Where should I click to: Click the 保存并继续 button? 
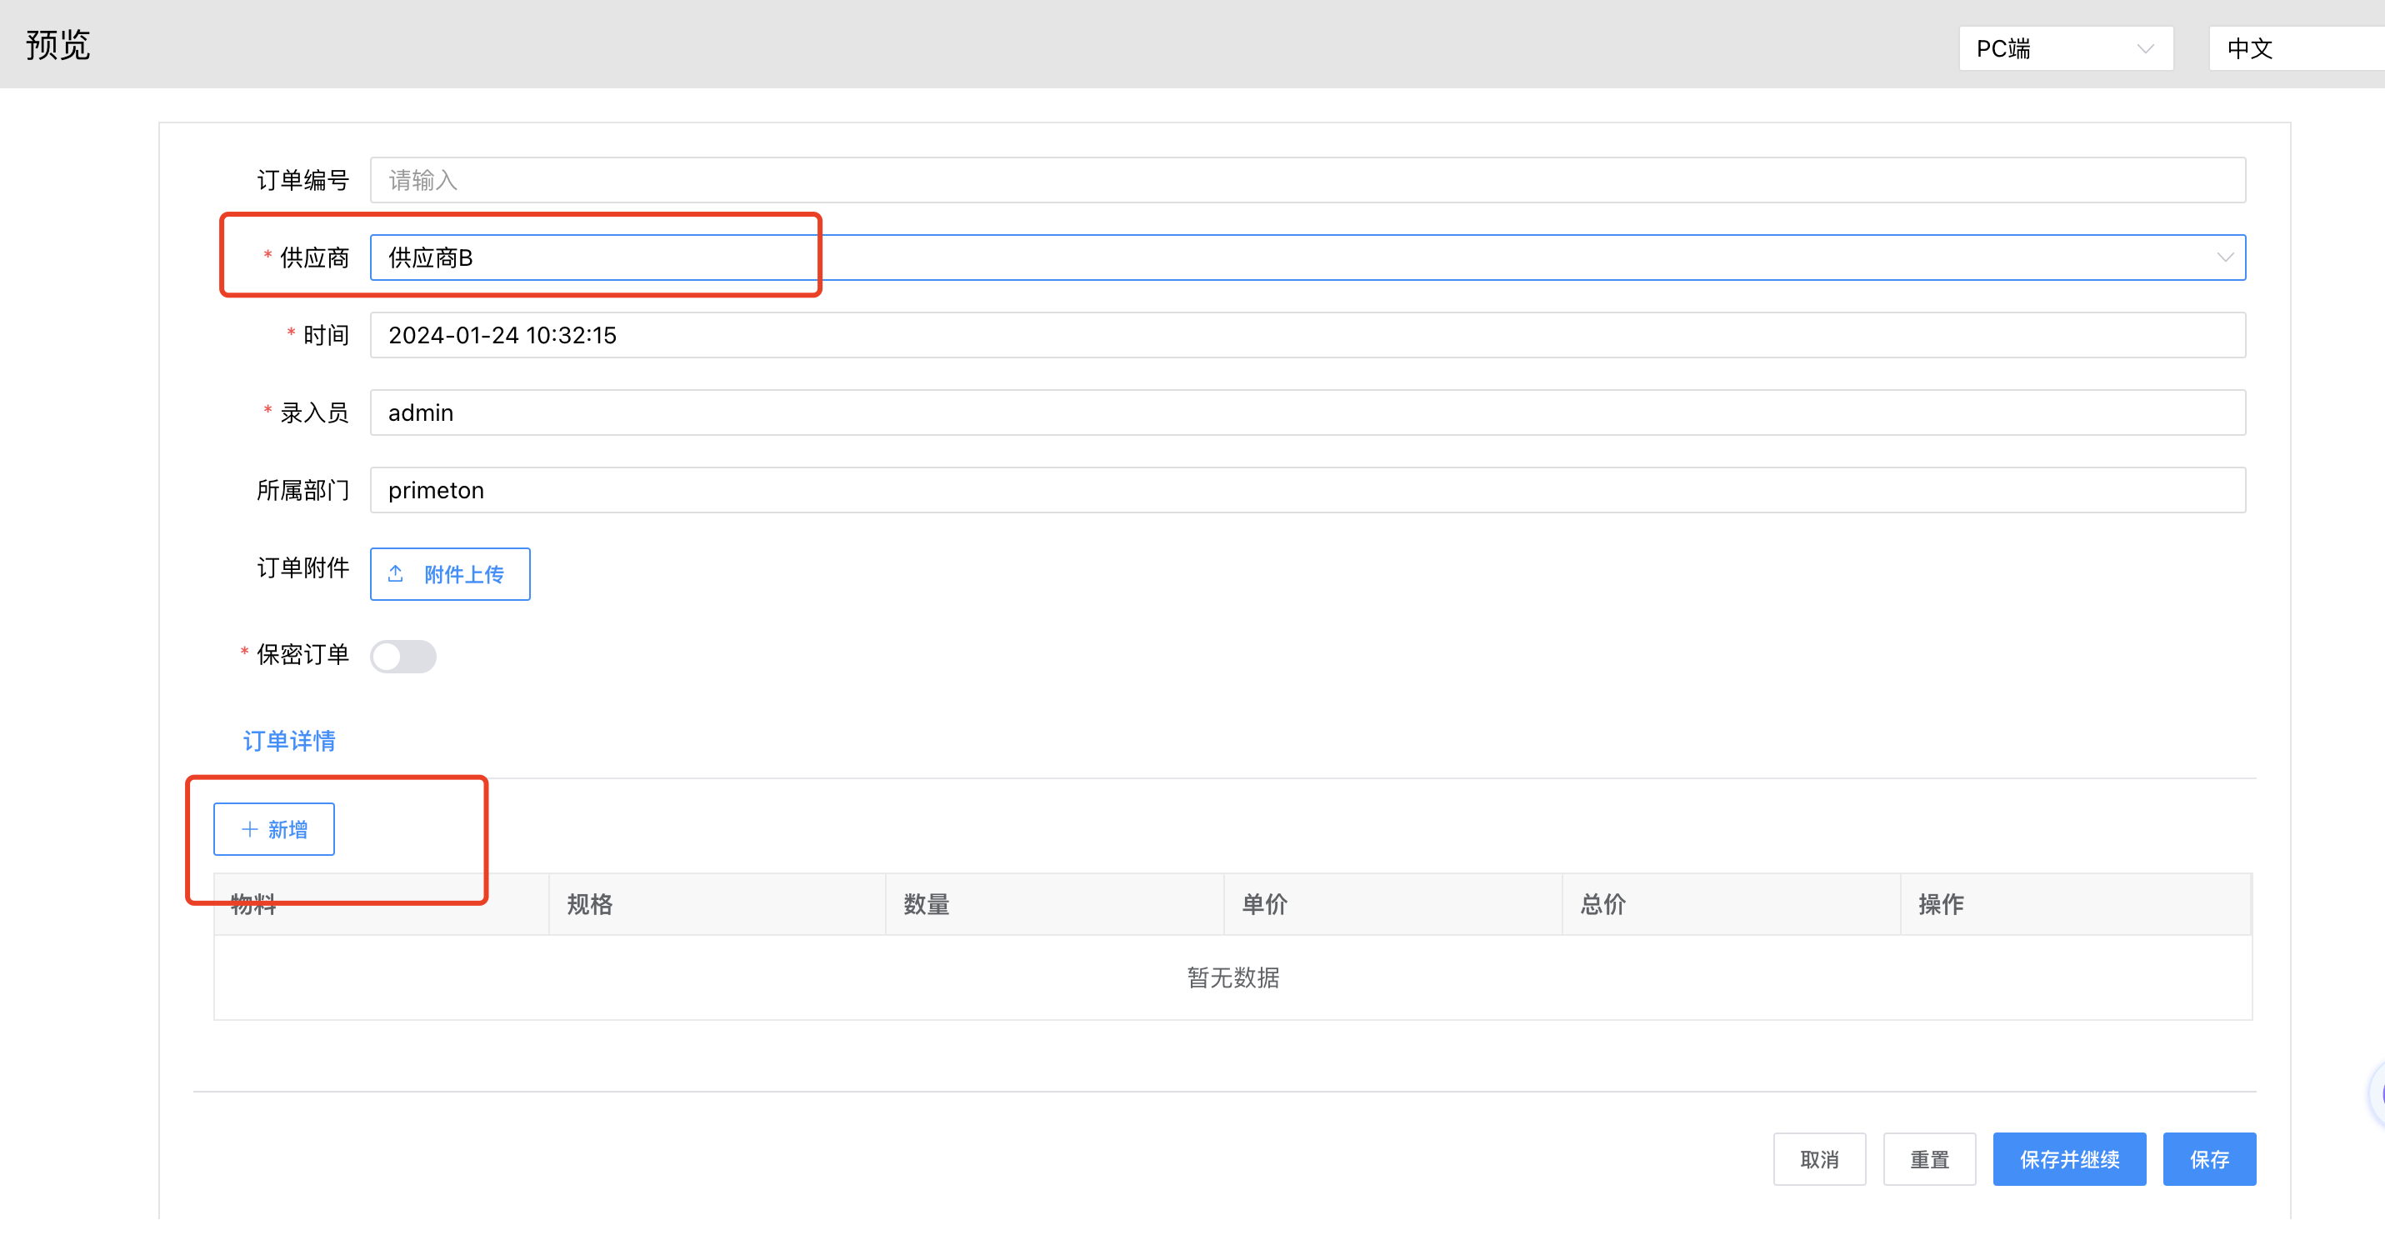pyautogui.click(x=2068, y=1159)
